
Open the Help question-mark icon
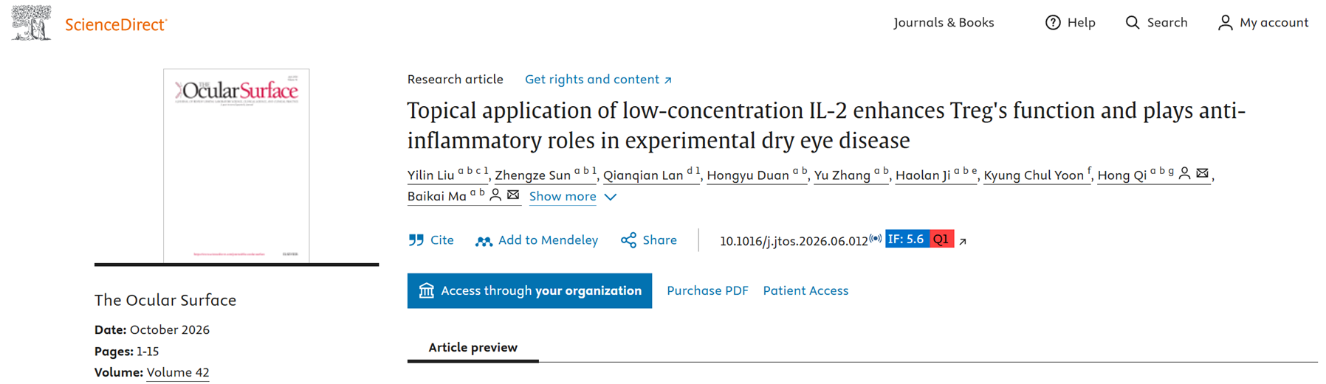(x=1053, y=23)
